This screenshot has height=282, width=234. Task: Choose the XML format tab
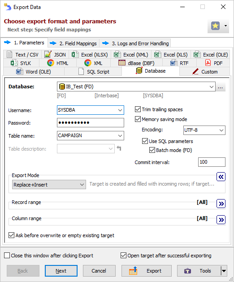click(x=94, y=63)
